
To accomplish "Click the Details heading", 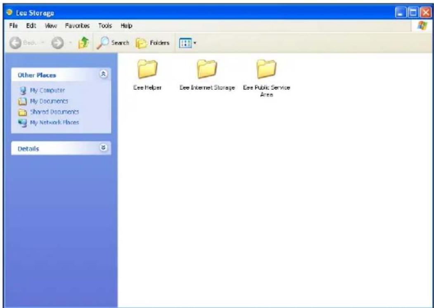I will 28,149.
